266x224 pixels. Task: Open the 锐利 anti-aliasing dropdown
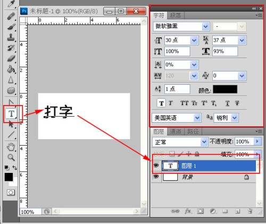click(235, 118)
